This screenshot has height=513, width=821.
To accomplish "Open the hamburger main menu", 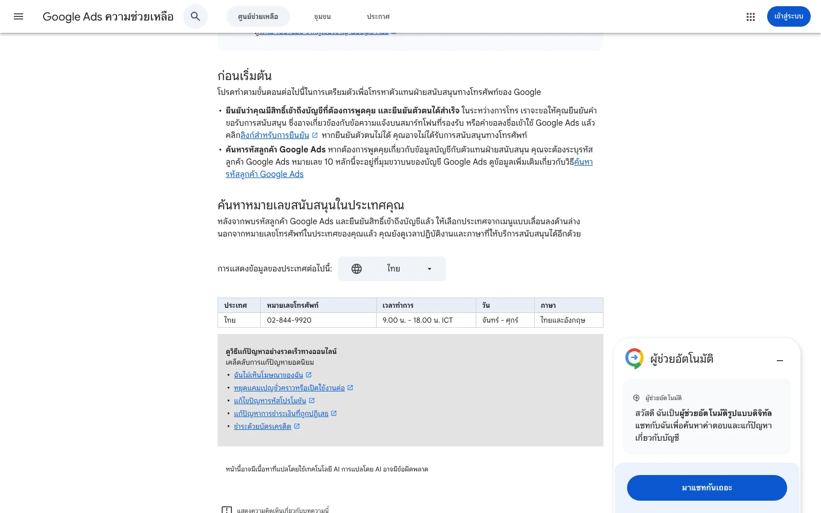I will click(18, 16).
